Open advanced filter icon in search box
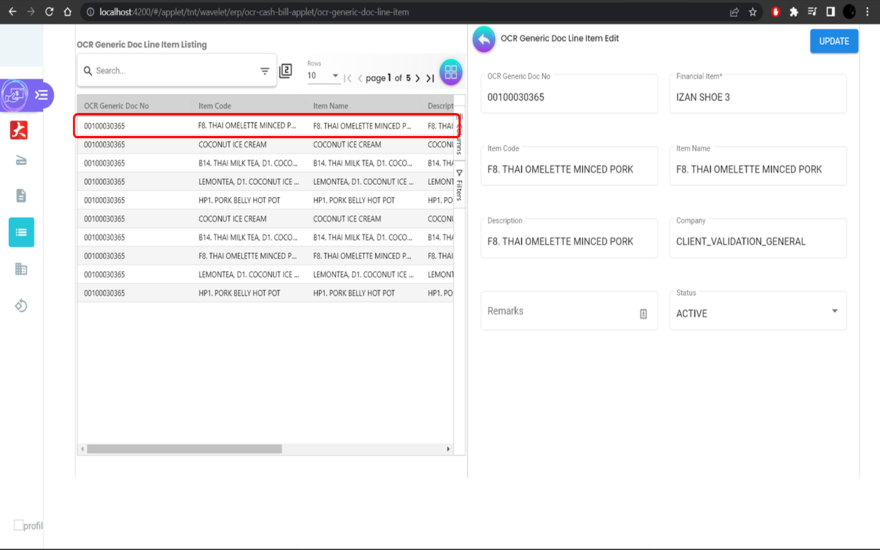Image resolution: width=880 pixels, height=550 pixels. click(265, 71)
